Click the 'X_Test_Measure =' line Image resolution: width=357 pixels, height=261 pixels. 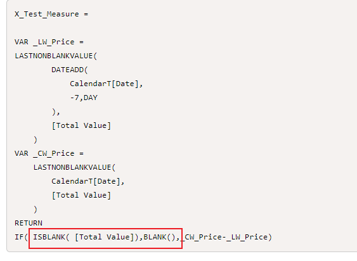51,14
